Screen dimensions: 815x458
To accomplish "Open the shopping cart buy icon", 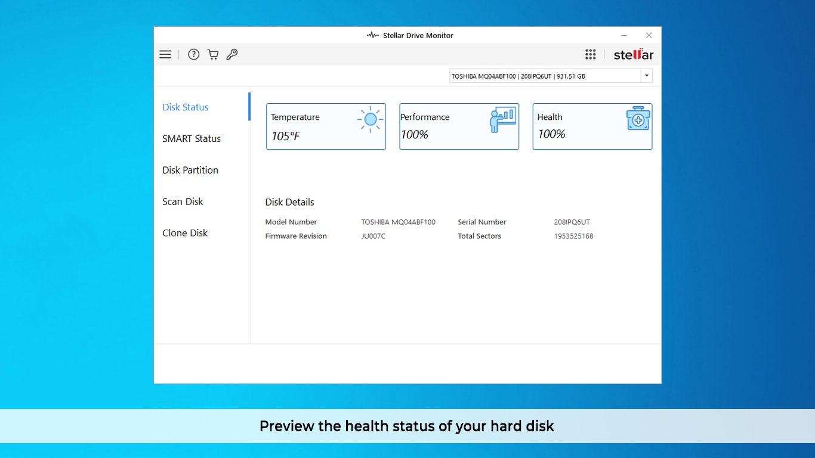I will tap(213, 54).
